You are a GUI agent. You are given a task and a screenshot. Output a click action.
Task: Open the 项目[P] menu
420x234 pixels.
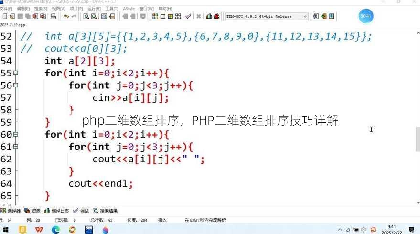[x=76, y=9]
